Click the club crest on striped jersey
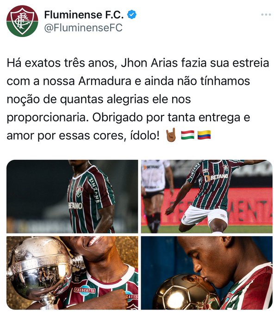Screen dimensions: 279x315 pyautogui.click(x=79, y=191)
